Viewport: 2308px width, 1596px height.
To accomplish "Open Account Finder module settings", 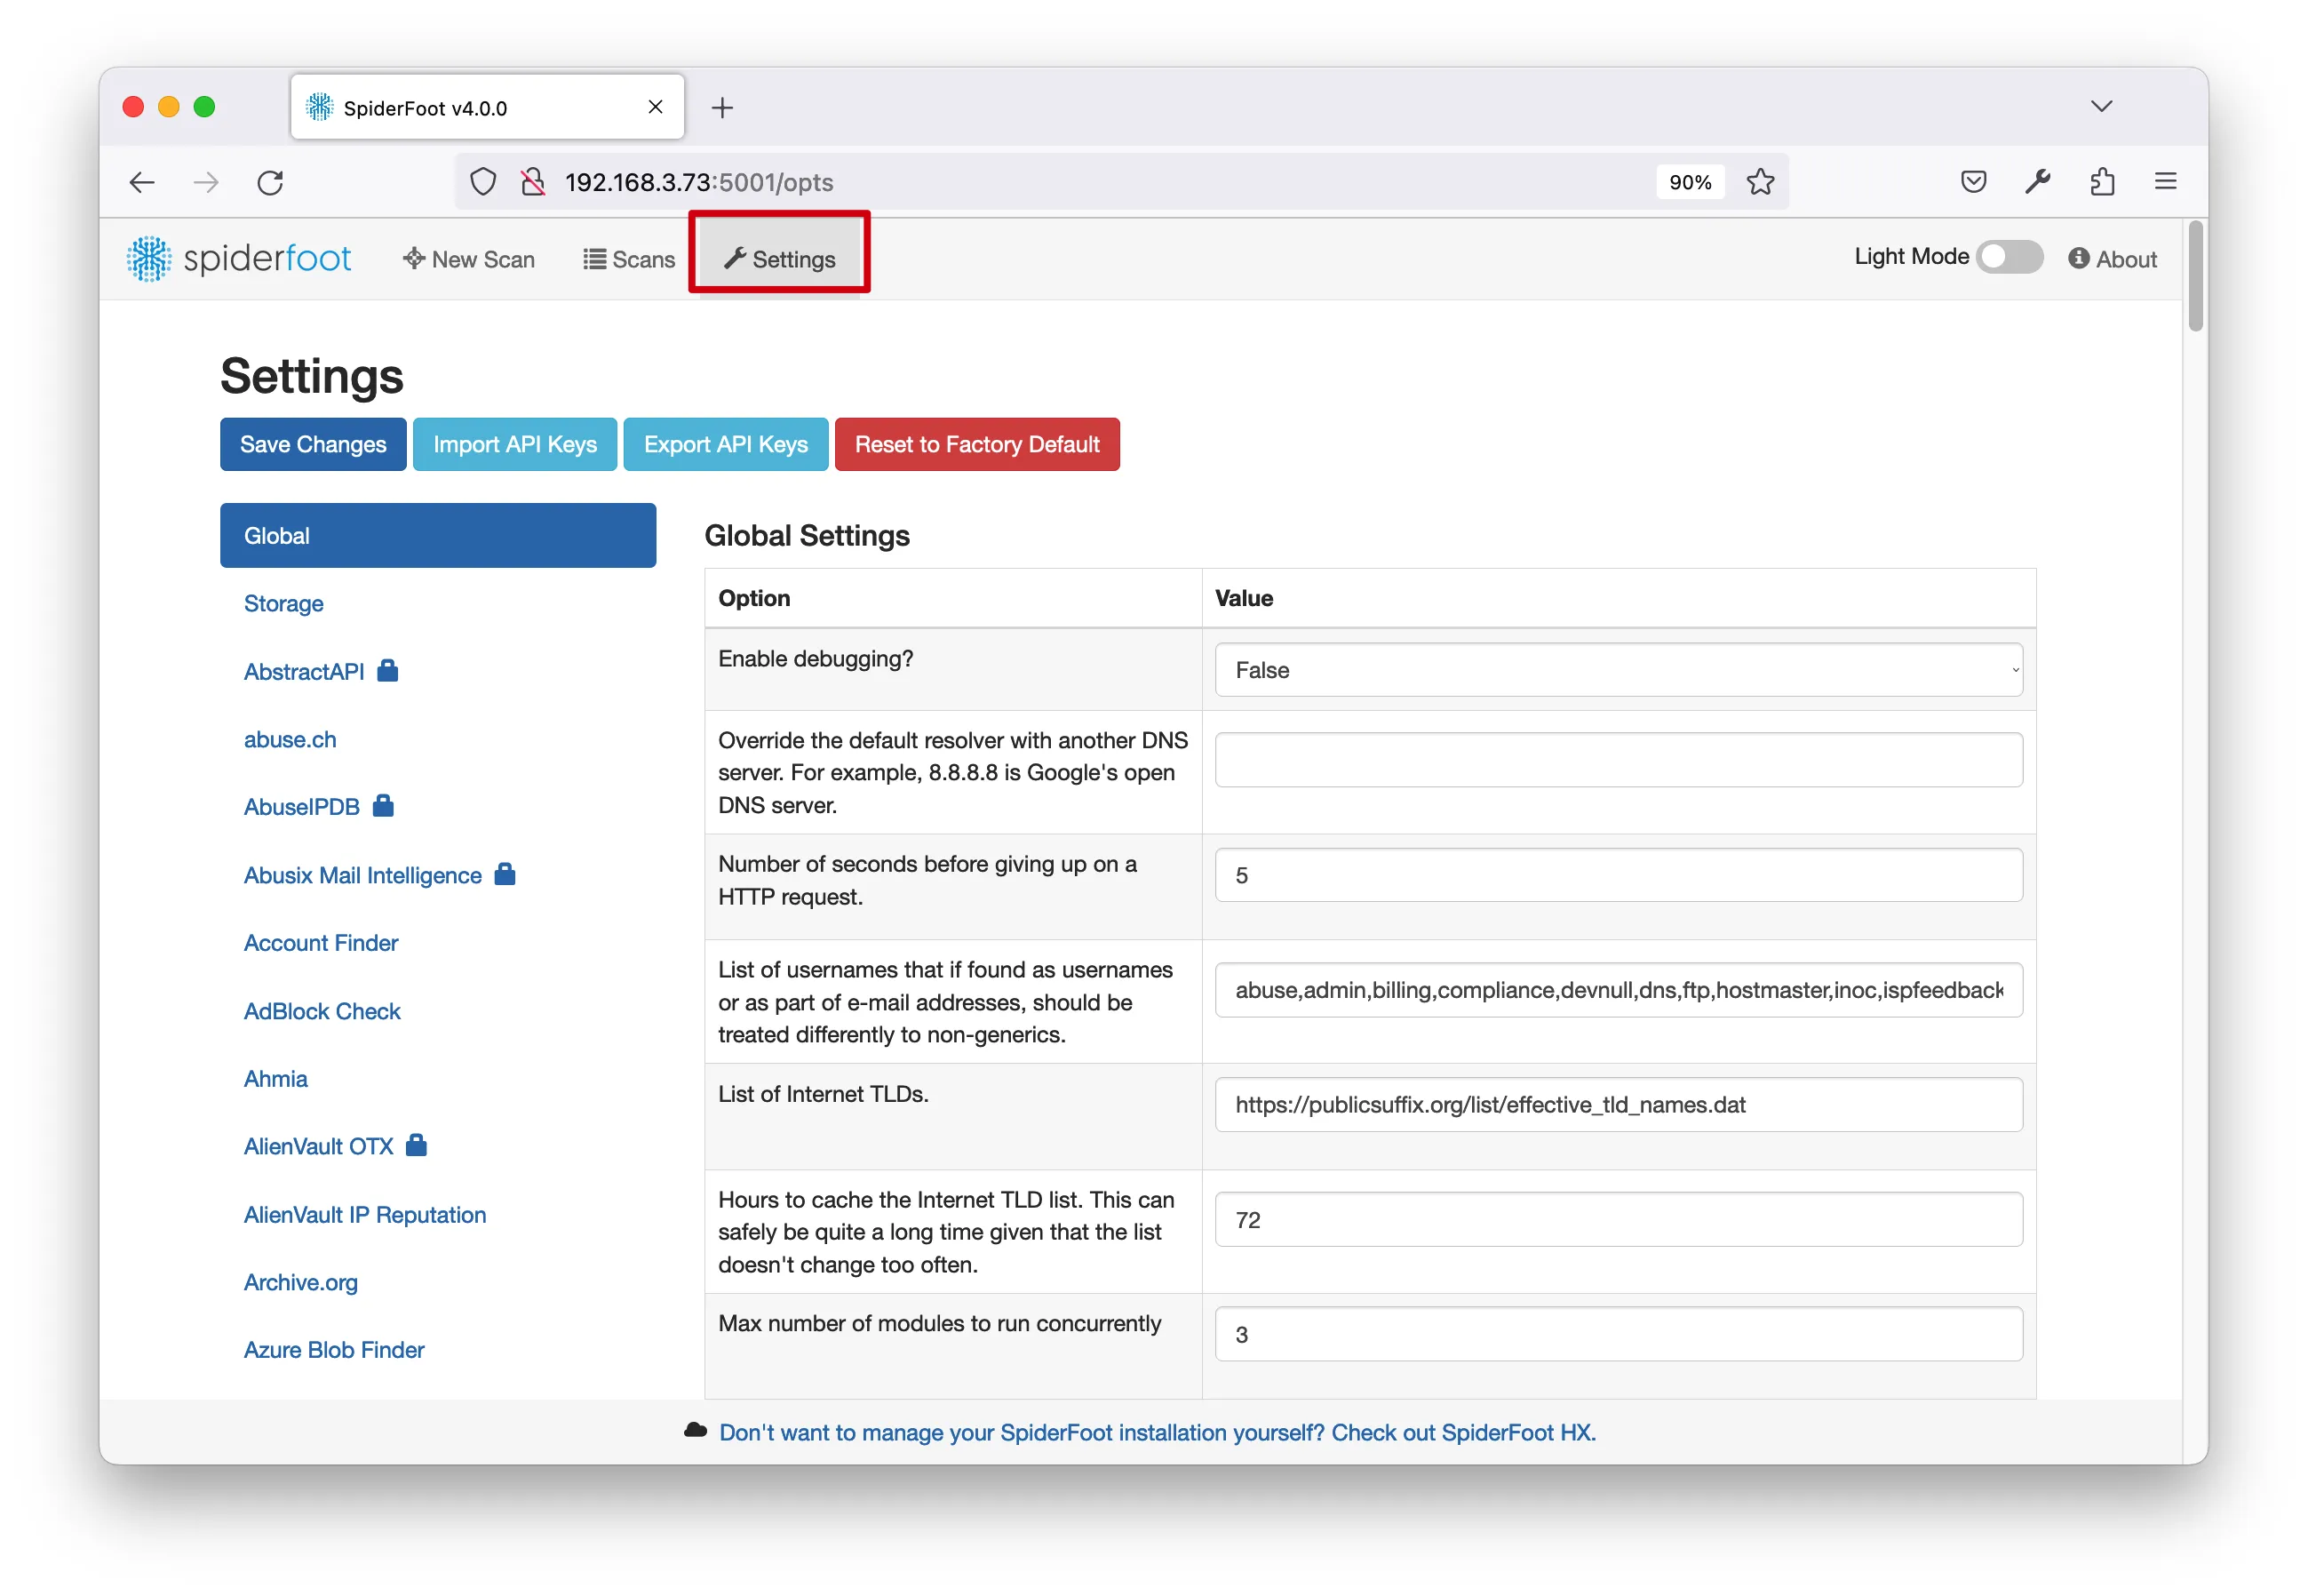I will [x=321, y=943].
